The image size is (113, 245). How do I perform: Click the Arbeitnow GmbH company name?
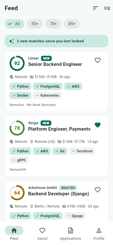point(43,188)
